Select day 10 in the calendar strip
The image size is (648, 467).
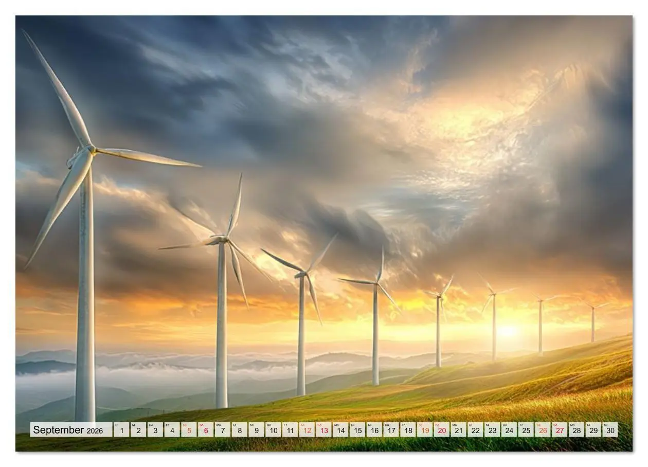[273, 430]
